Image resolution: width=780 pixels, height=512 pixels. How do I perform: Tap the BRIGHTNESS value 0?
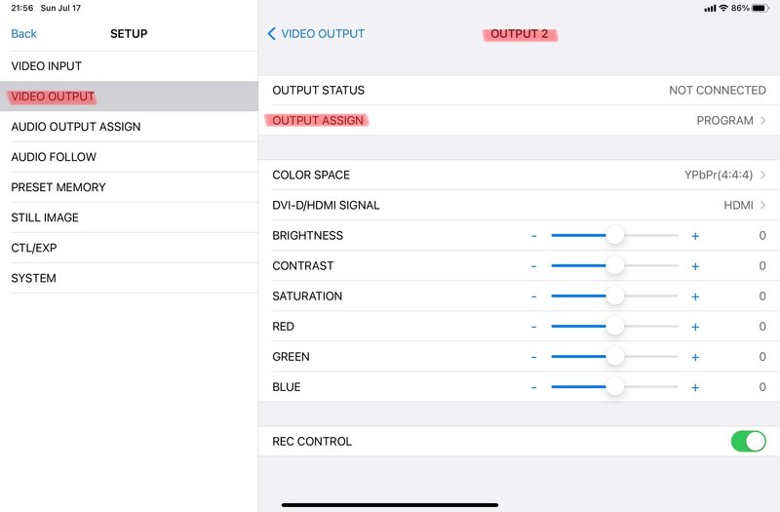(x=762, y=235)
